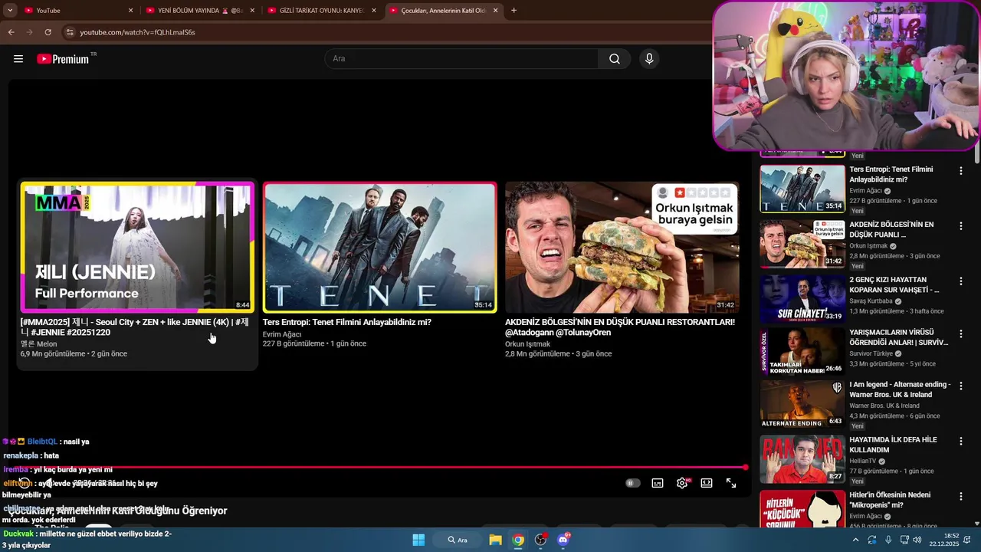
Task: Expand the tab search dropdown arrow
Action: tap(10, 11)
